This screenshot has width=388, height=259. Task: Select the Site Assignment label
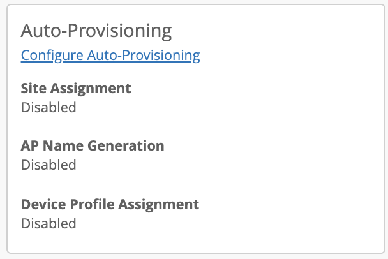coord(76,88)
